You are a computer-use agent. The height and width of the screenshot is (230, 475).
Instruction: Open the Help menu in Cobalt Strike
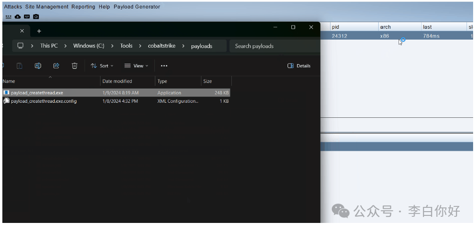[x=104, y=7]
